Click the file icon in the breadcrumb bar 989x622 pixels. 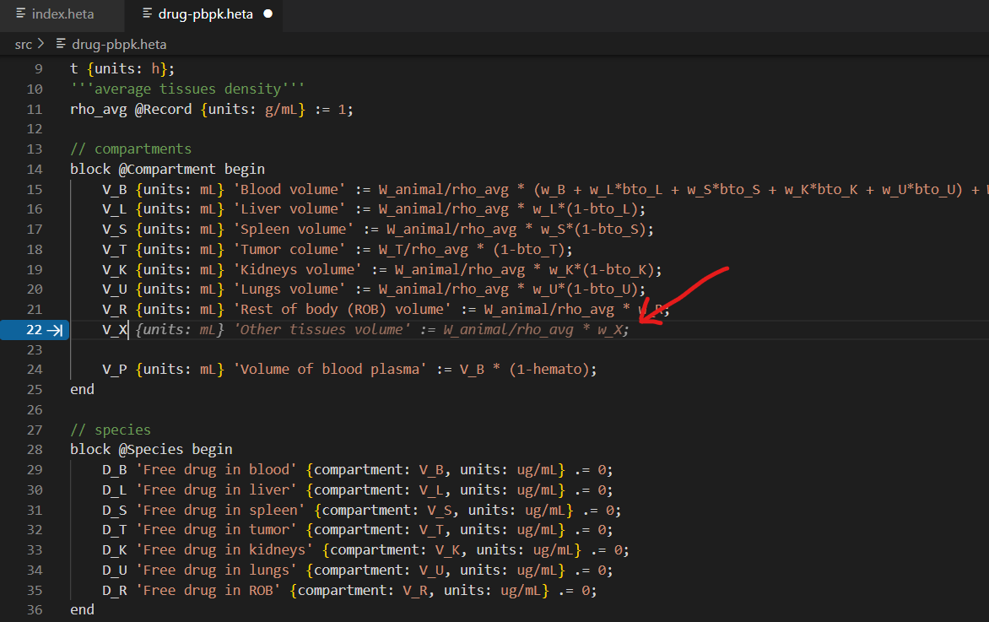tap(61, 44)
